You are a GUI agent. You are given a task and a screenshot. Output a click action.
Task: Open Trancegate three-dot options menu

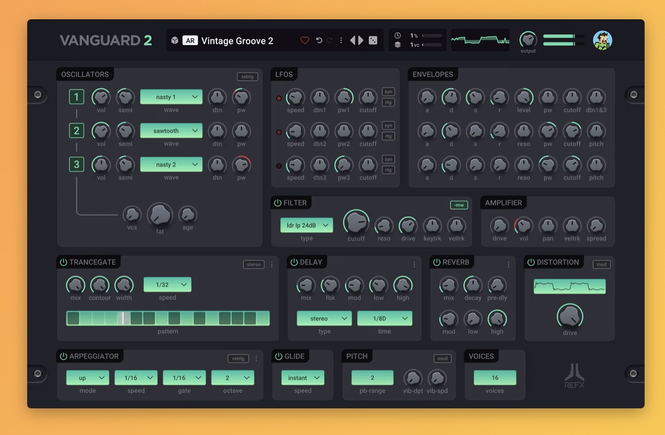pyautogui.click(x=272, y=264)
